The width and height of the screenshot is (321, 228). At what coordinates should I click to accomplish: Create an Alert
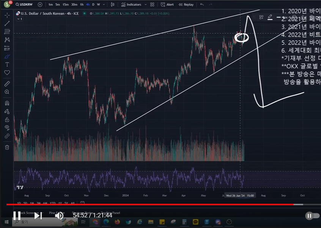[x=167, y=5]
